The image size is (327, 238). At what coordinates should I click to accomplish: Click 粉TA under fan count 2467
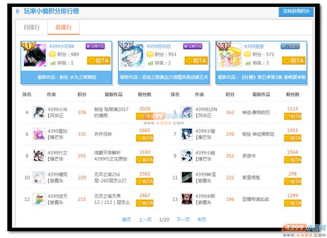click(145, 203)
